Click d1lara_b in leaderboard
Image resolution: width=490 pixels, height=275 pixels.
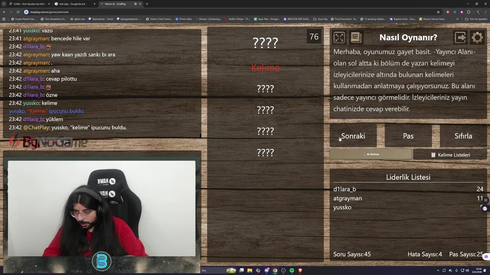(345, 189)
